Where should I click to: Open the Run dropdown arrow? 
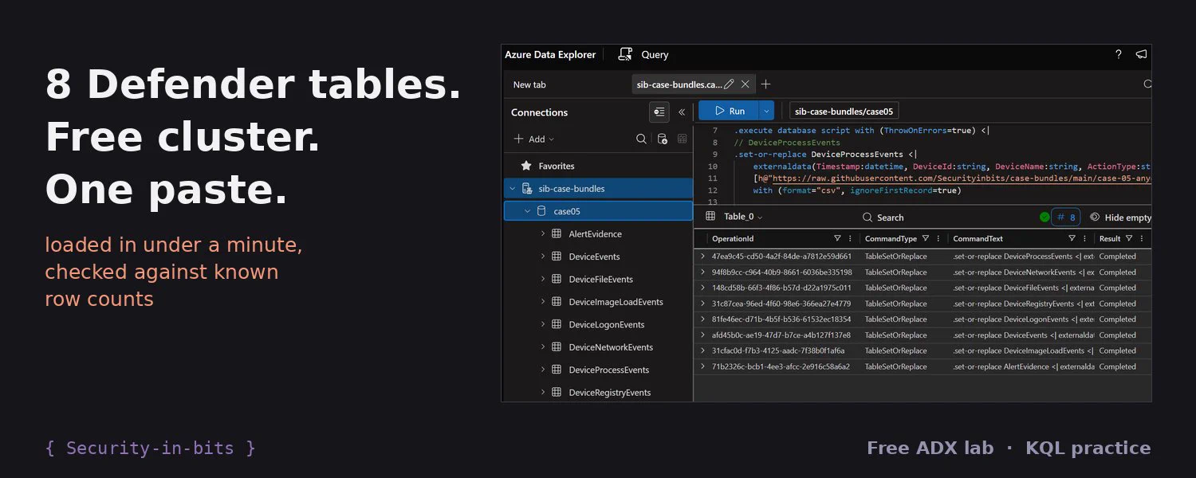coord(766,112)
